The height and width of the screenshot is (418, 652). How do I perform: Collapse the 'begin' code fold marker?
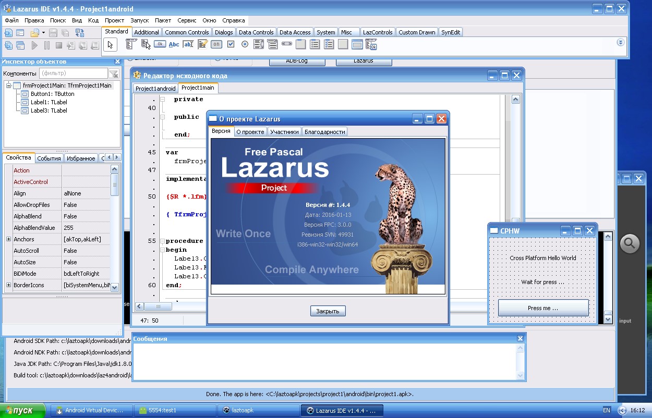(163, 250)
